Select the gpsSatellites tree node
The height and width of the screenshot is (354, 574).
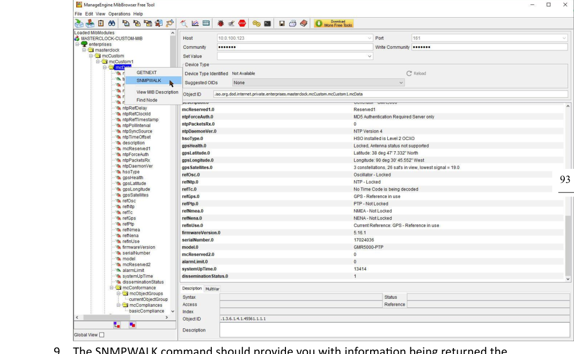pos(135,195)
